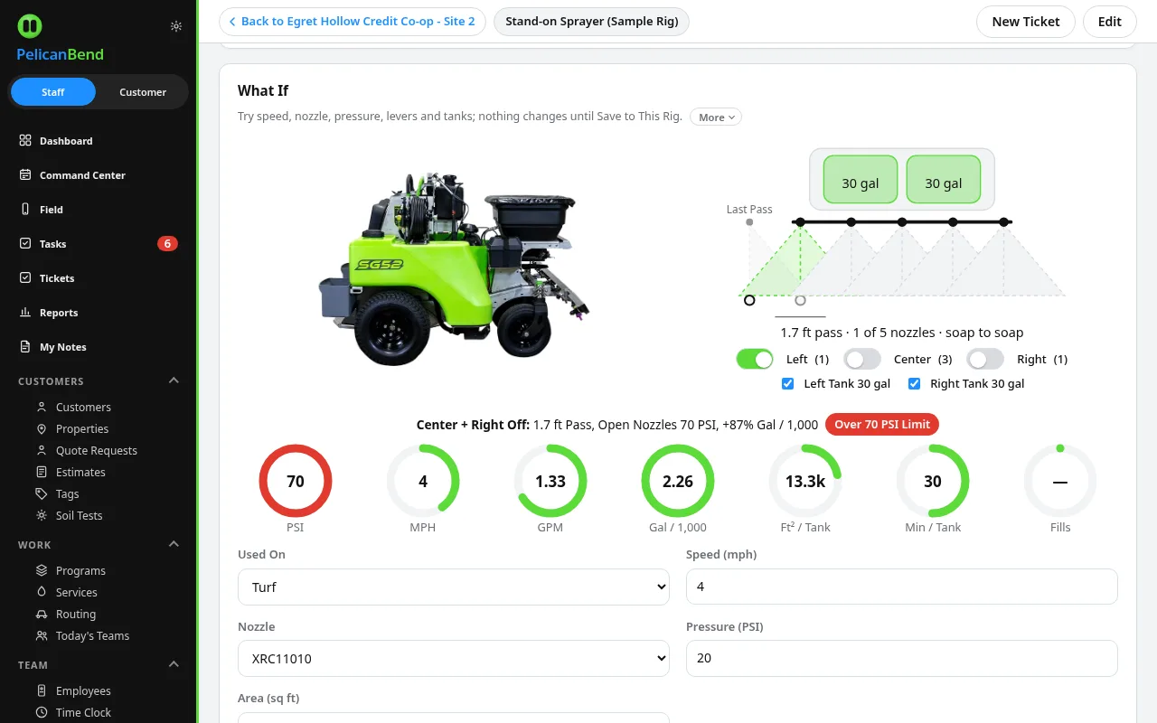Toggle the theme brightness icon

click(176, 26)
